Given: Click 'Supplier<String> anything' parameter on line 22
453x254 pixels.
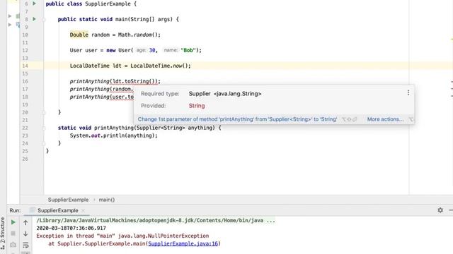Looking at the screenshot, I should [175, 128].
